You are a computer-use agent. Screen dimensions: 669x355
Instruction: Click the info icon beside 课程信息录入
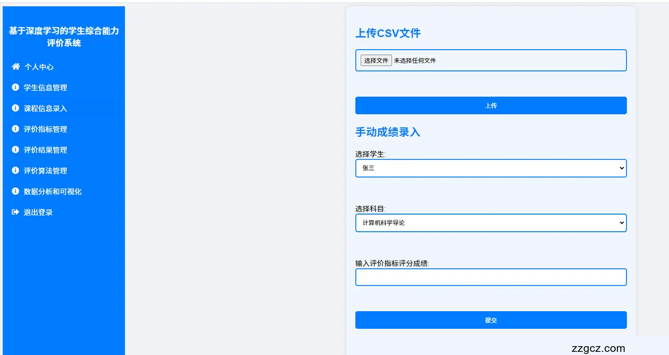coord(15,109)
